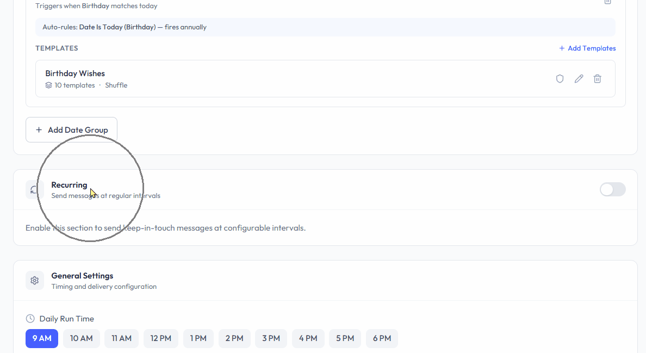
Task: Click the shield icon on Birthday Wishes
Action: [x=560, y=79]
